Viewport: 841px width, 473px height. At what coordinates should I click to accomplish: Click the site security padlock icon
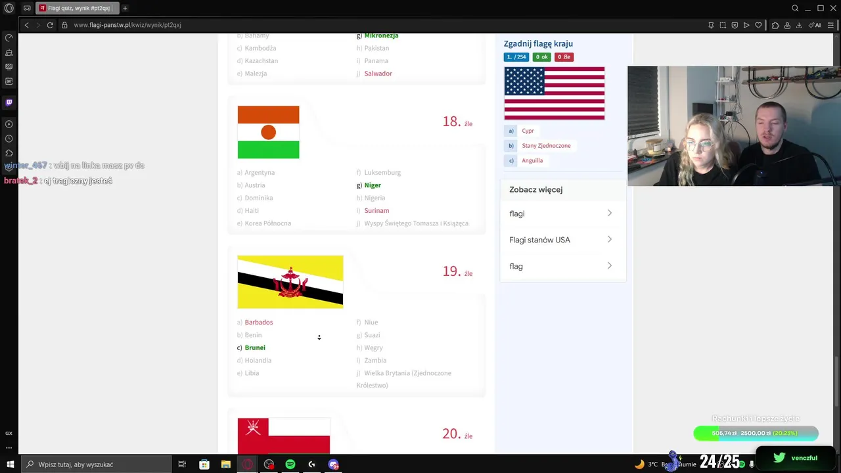(x=64, y=25)
